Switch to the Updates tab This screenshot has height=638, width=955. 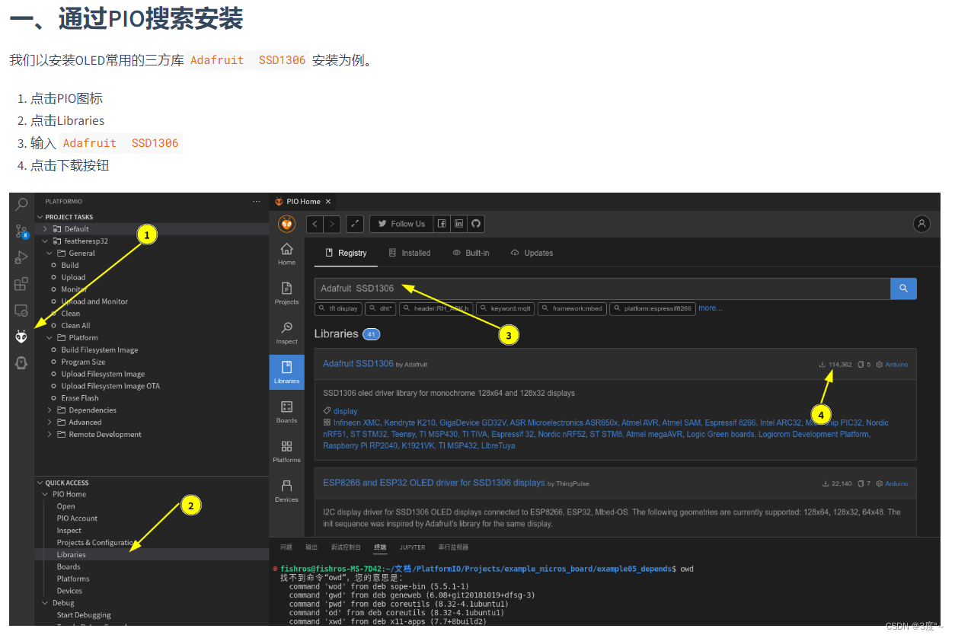[532, 253]
